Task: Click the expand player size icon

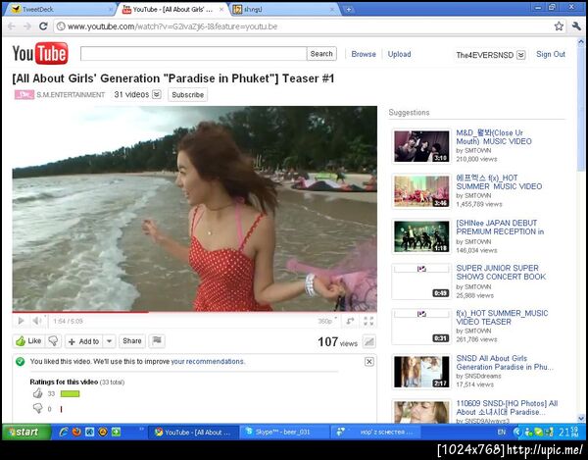Action: [x=350, y=321]
